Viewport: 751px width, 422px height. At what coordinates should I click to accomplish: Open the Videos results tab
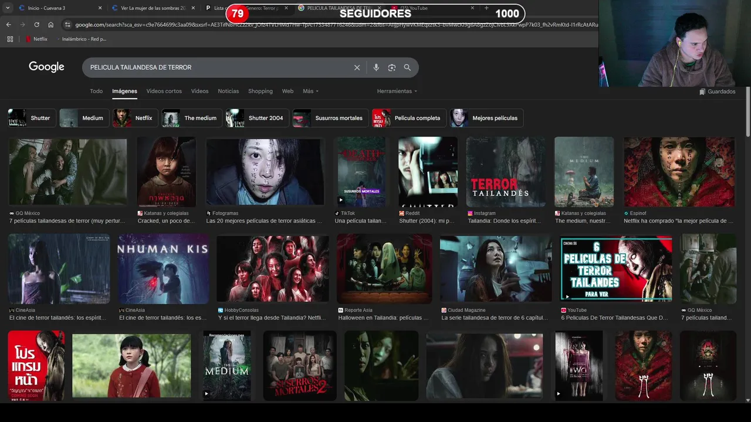pyautogui.click(x=199, y=91)
